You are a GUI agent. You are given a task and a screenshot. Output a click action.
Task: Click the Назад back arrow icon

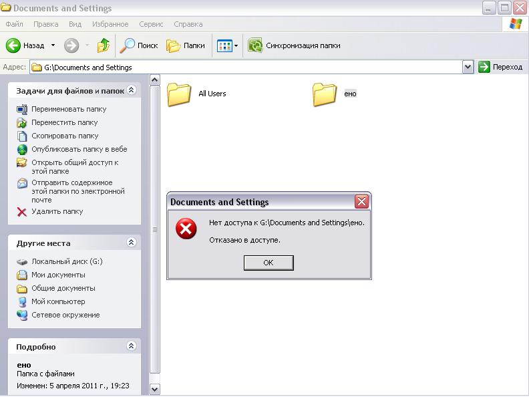[13, 45]
